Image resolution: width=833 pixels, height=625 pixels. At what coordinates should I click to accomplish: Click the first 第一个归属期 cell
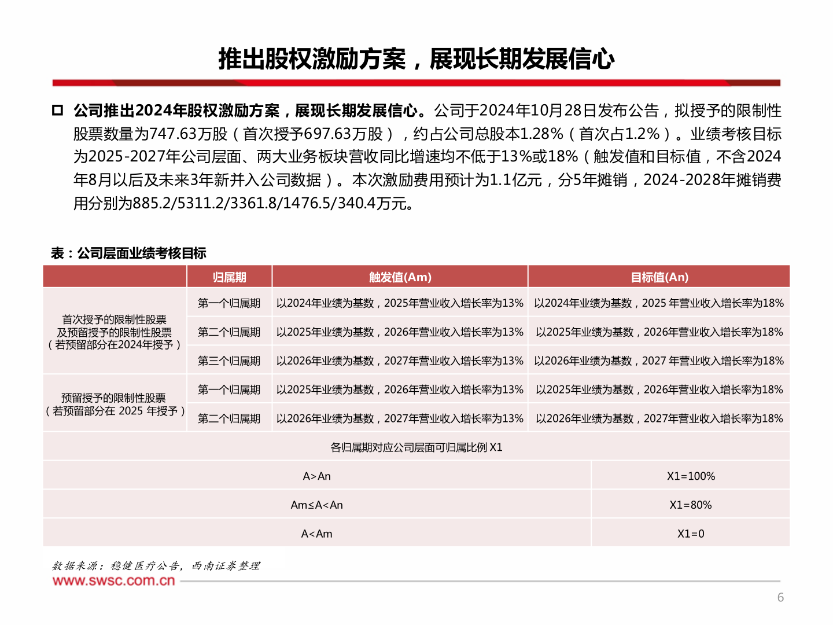pos(229,303)
